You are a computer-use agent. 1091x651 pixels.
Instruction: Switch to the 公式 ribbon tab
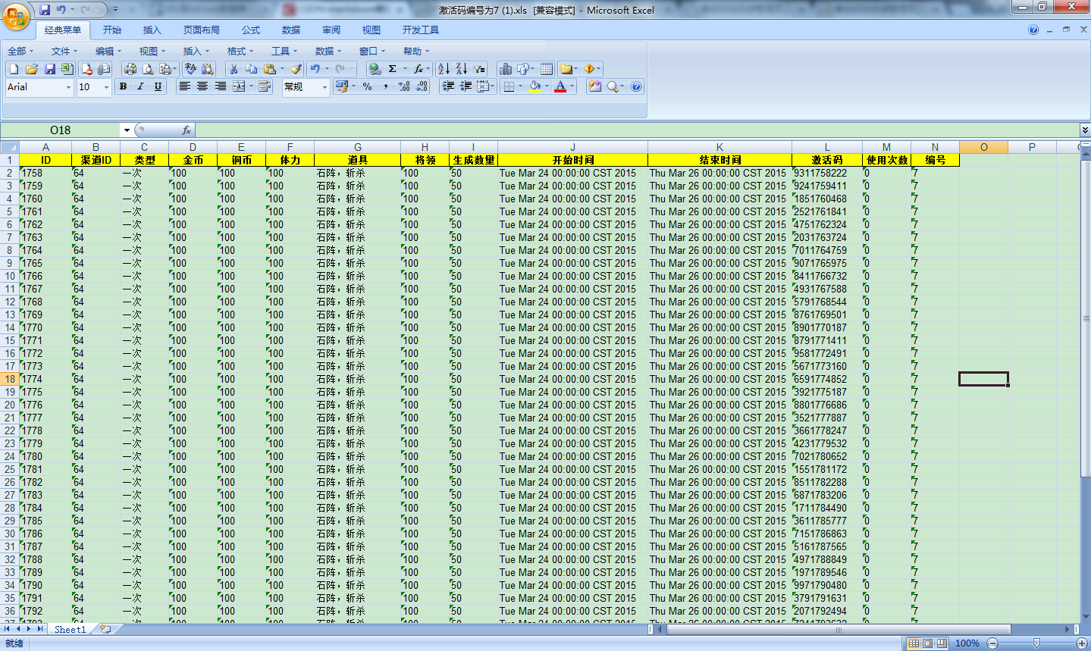pyautogui.click(x=251, y=30)
